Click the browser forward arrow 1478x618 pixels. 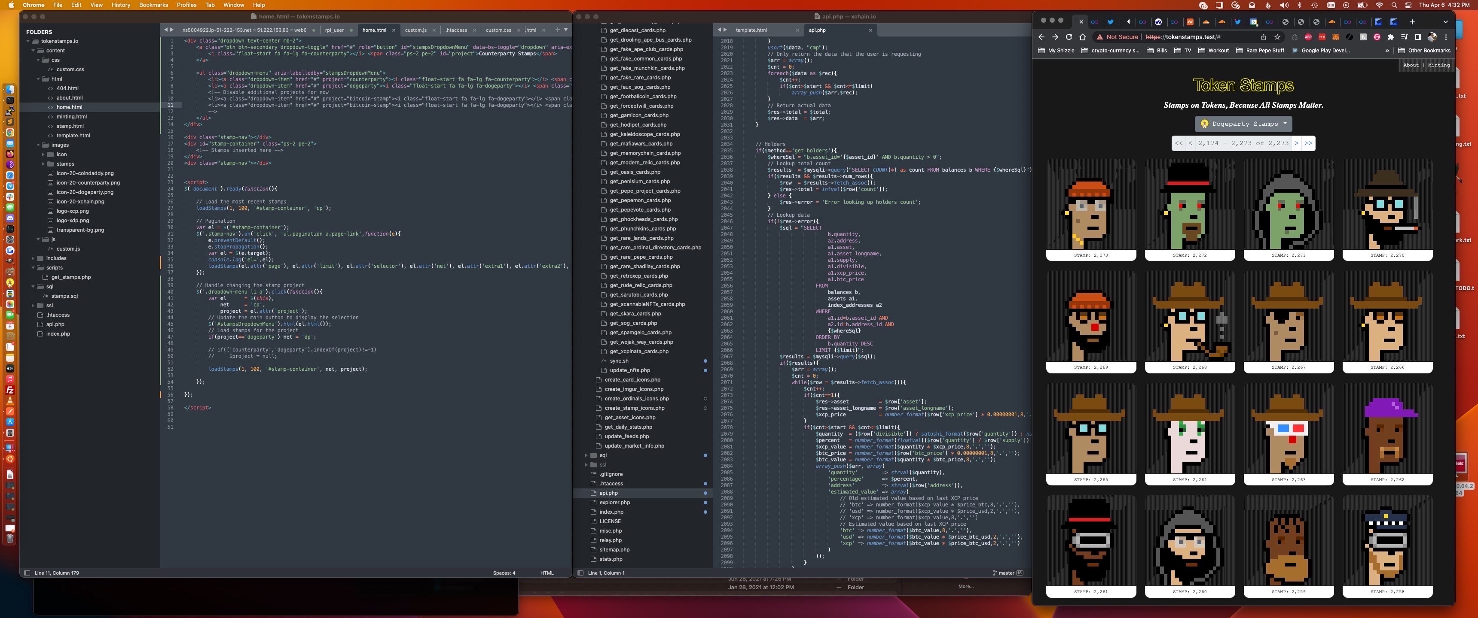coord(1054,36)
